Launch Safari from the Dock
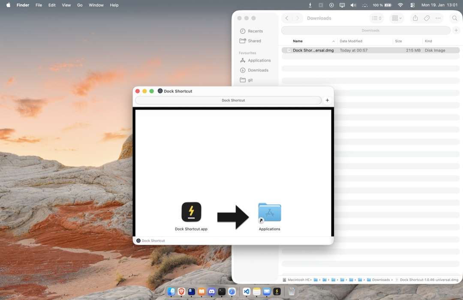This screenshot has height=300, width=463. (x=231, y=291)
